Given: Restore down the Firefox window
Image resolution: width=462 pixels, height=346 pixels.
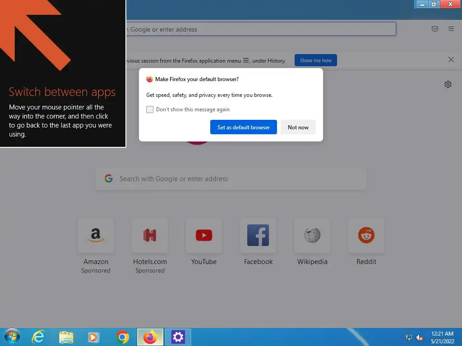Looking at the screenshot, I should (x=434, y=4).
